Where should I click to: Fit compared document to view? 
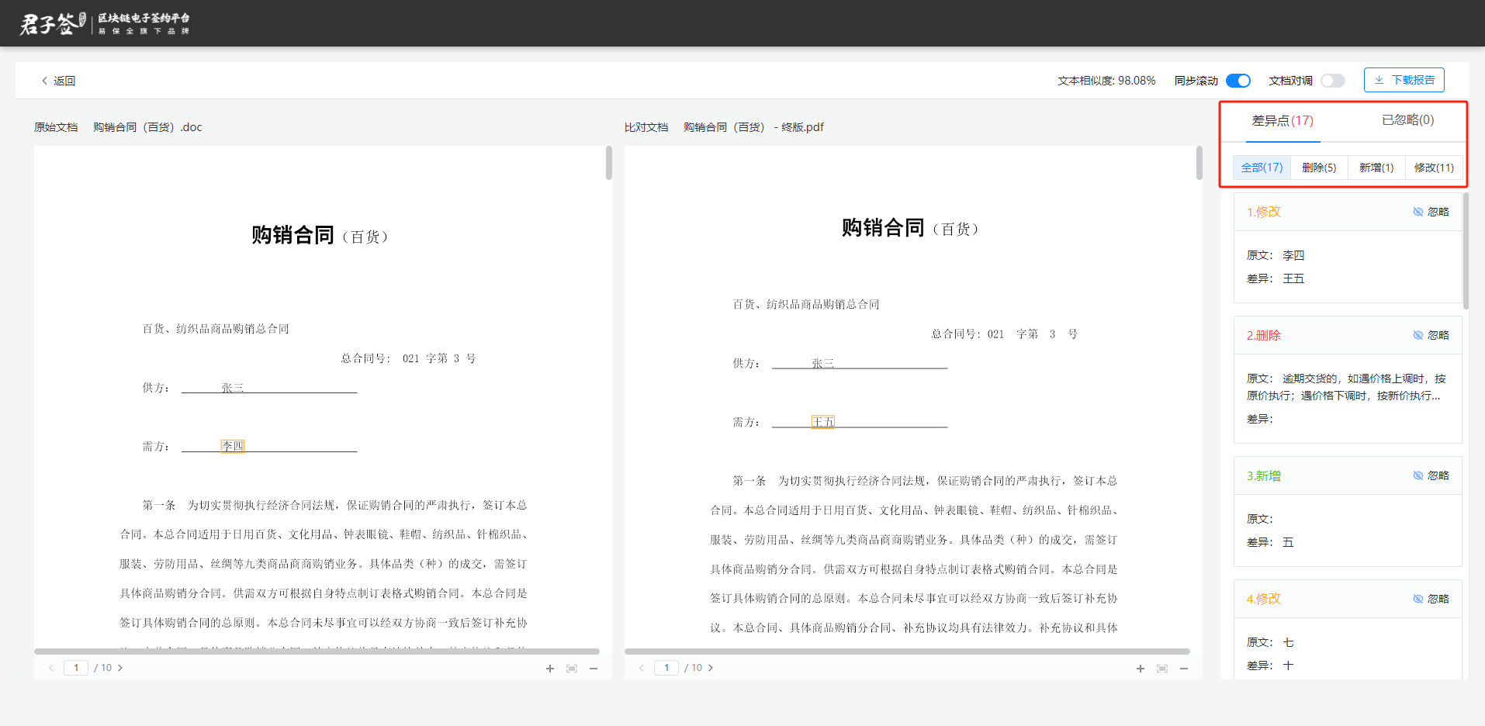click(1162, 669)
